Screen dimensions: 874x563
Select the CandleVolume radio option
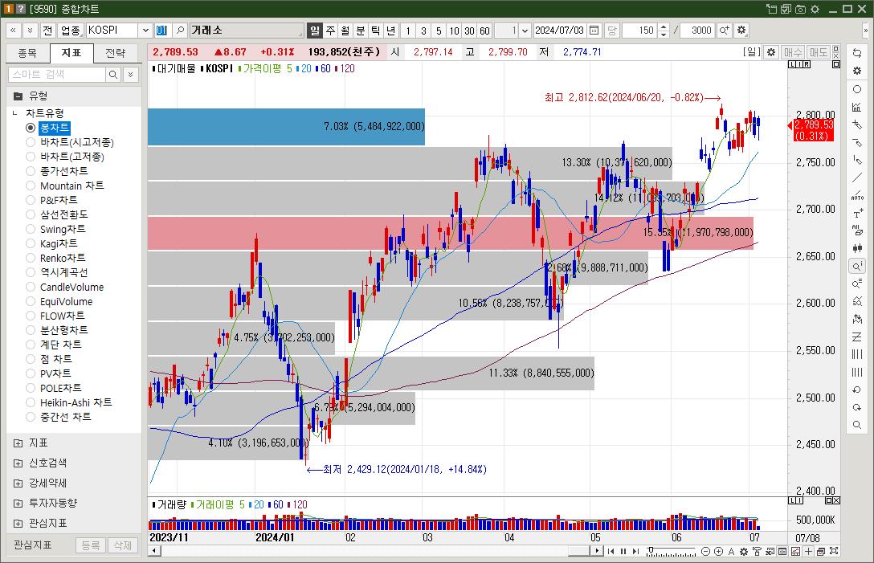click(31, 287)
